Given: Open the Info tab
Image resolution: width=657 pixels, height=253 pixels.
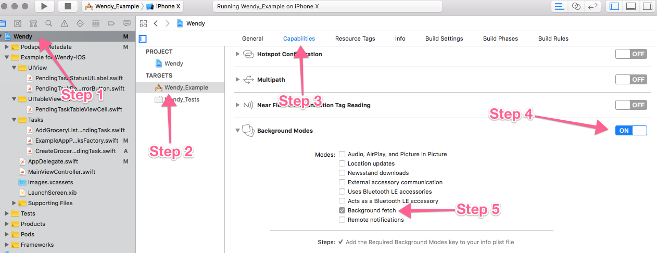Looking at the screenshot, I should pyautogui.click(x=400, y=39).
